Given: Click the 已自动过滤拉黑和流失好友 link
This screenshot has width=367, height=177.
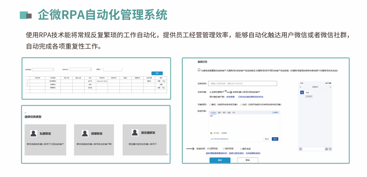Looking at the screenshot, I should [x=251, y=97].
